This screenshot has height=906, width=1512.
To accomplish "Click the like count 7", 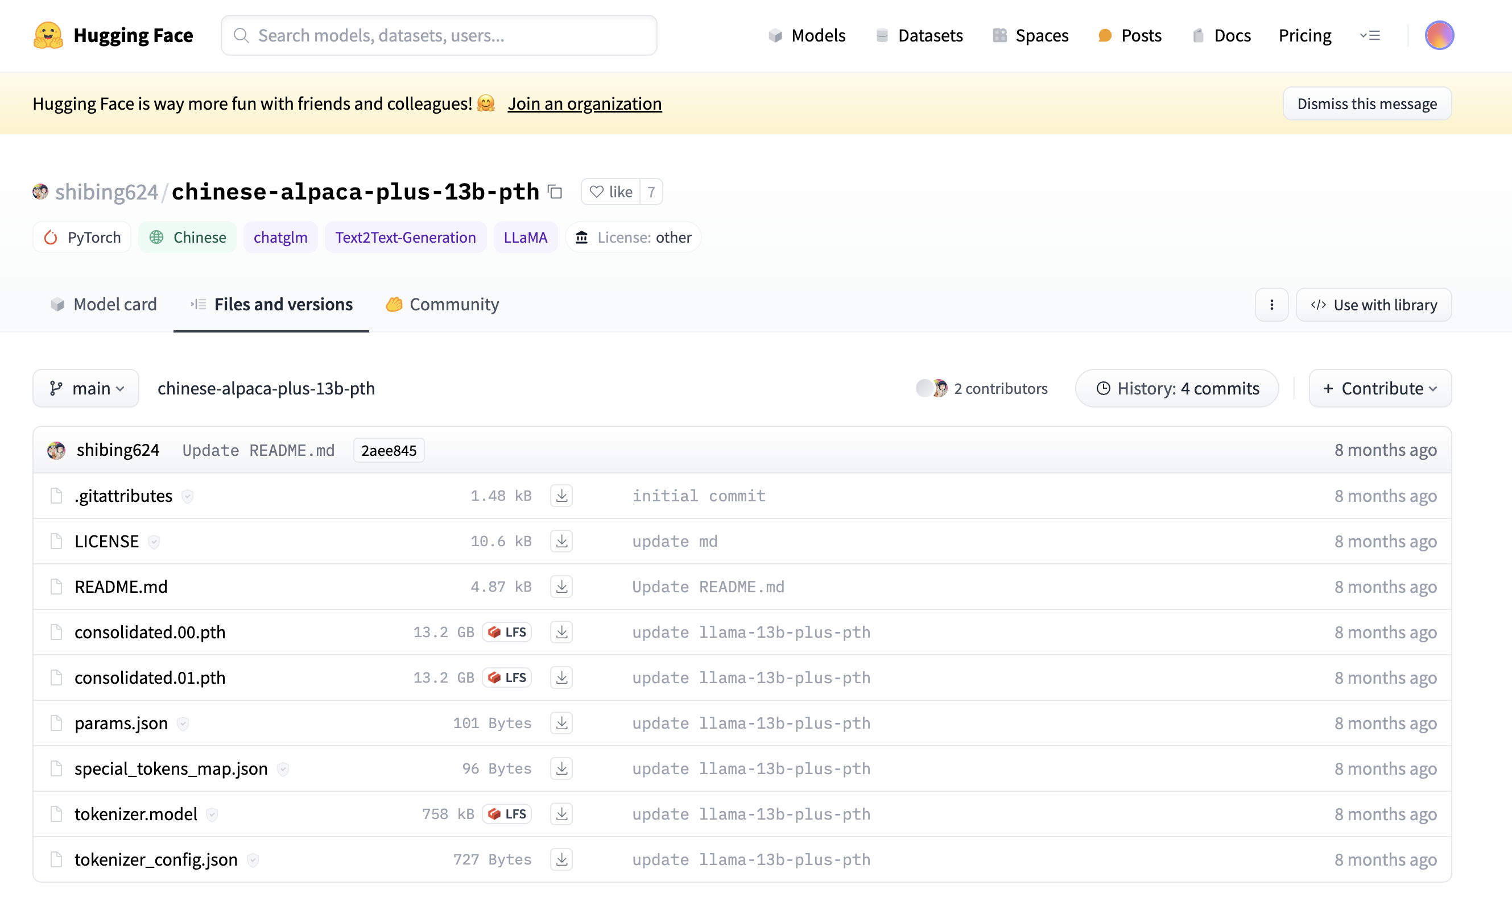I will coord(651,192).
